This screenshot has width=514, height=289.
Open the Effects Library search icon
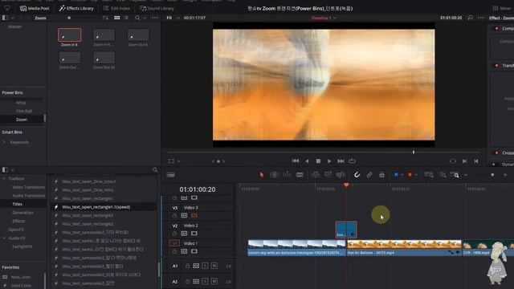[155, 169]
